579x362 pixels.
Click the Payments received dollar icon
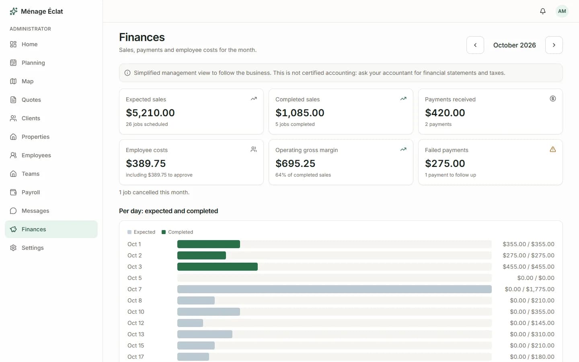[553, 99]
